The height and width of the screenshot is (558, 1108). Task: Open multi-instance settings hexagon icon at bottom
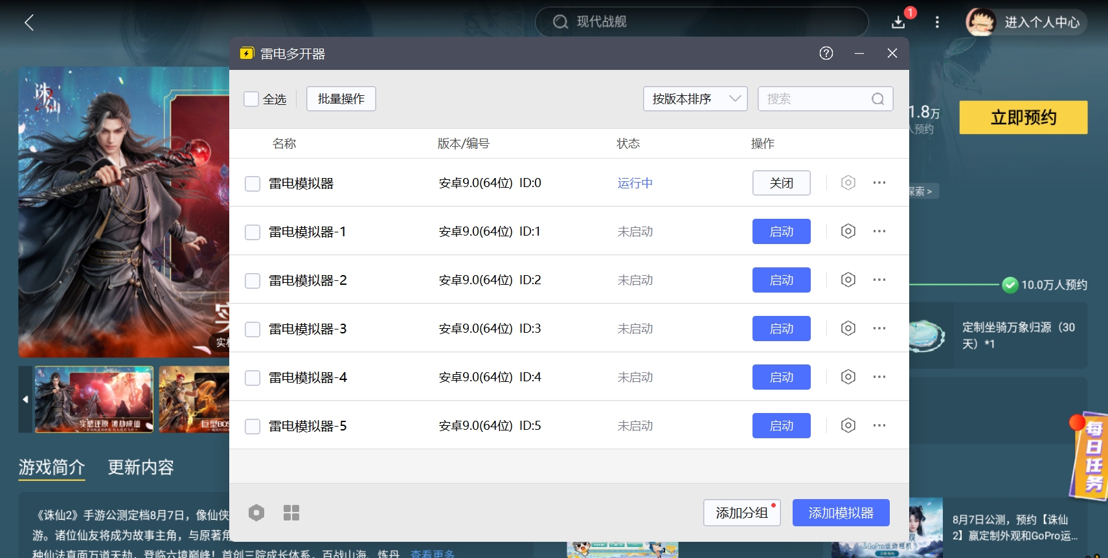click(256, 513)
